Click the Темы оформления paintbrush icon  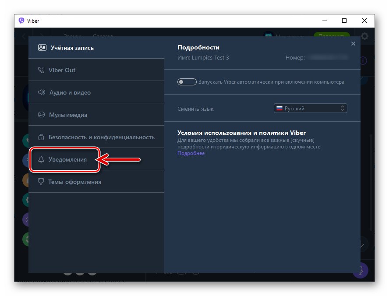[42, 182]
